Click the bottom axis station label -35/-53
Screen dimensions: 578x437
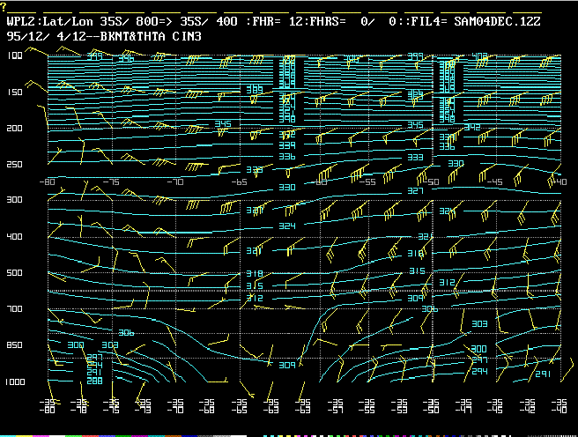tap(399, 406)
